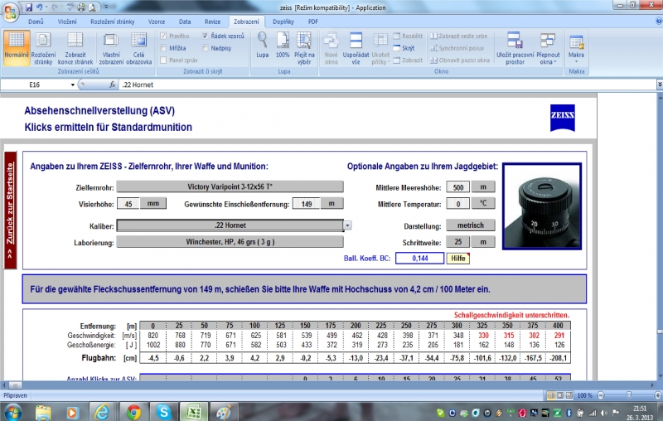Open Google Chrome from taskbar

point(133,412)
